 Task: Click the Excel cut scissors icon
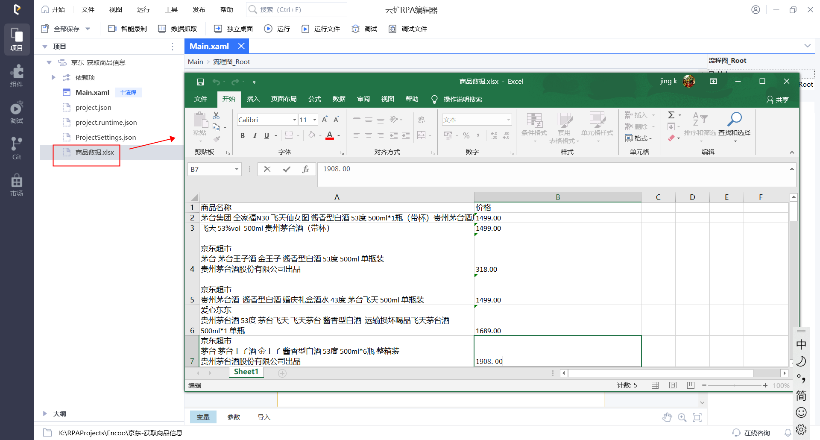216,115
